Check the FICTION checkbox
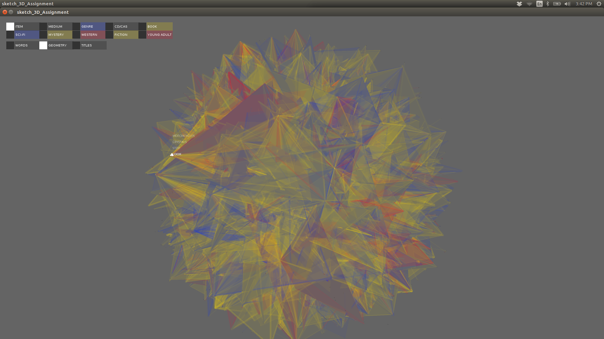Image resolution: width=604 pixels, height=339 pixels. click(x=109, y=35)
